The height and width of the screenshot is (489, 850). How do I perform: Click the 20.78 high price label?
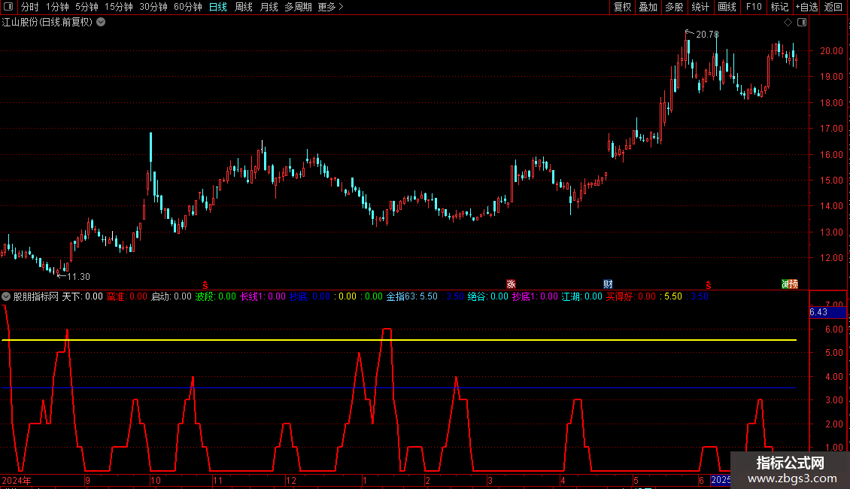point(707,34)
